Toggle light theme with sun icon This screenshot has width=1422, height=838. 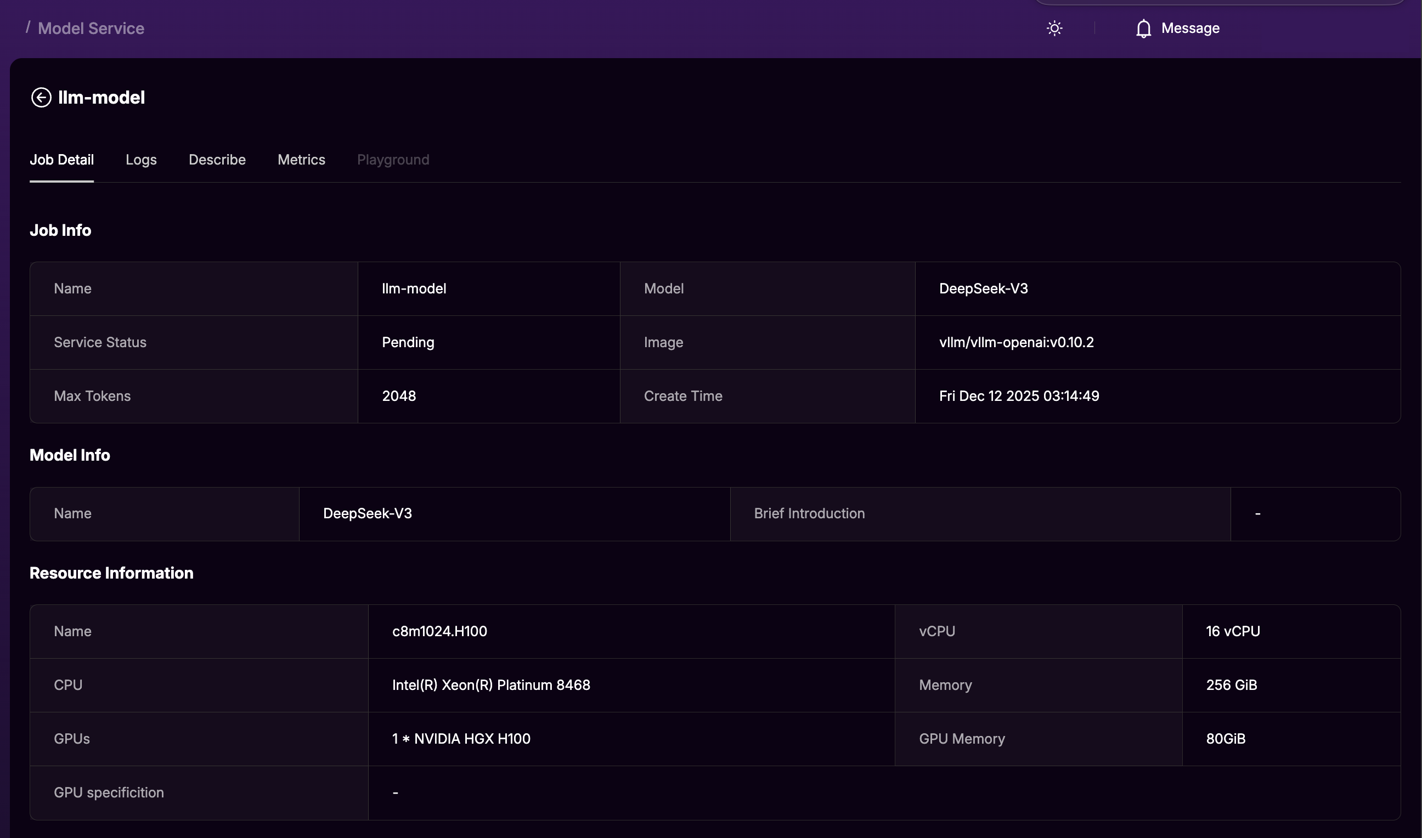coord(1054,28)
